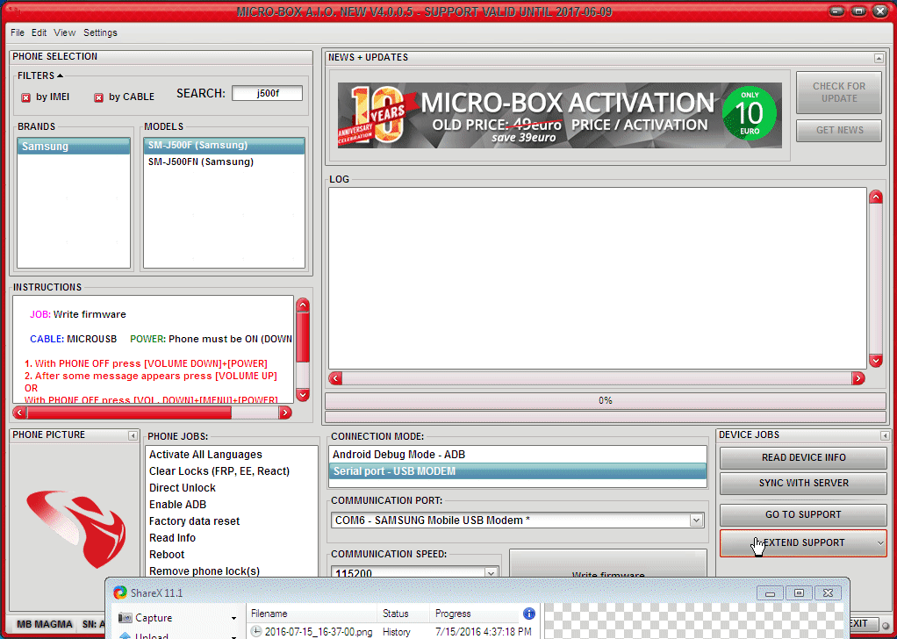This screenshot has height=639, width=897.
Task: Click the Instructions vertical scrollbar thumb
Action: (x=303, y=337)
